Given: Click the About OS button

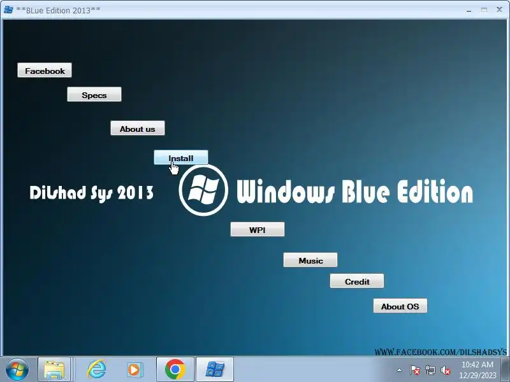Looking at the screenshot, I should 400,306.
